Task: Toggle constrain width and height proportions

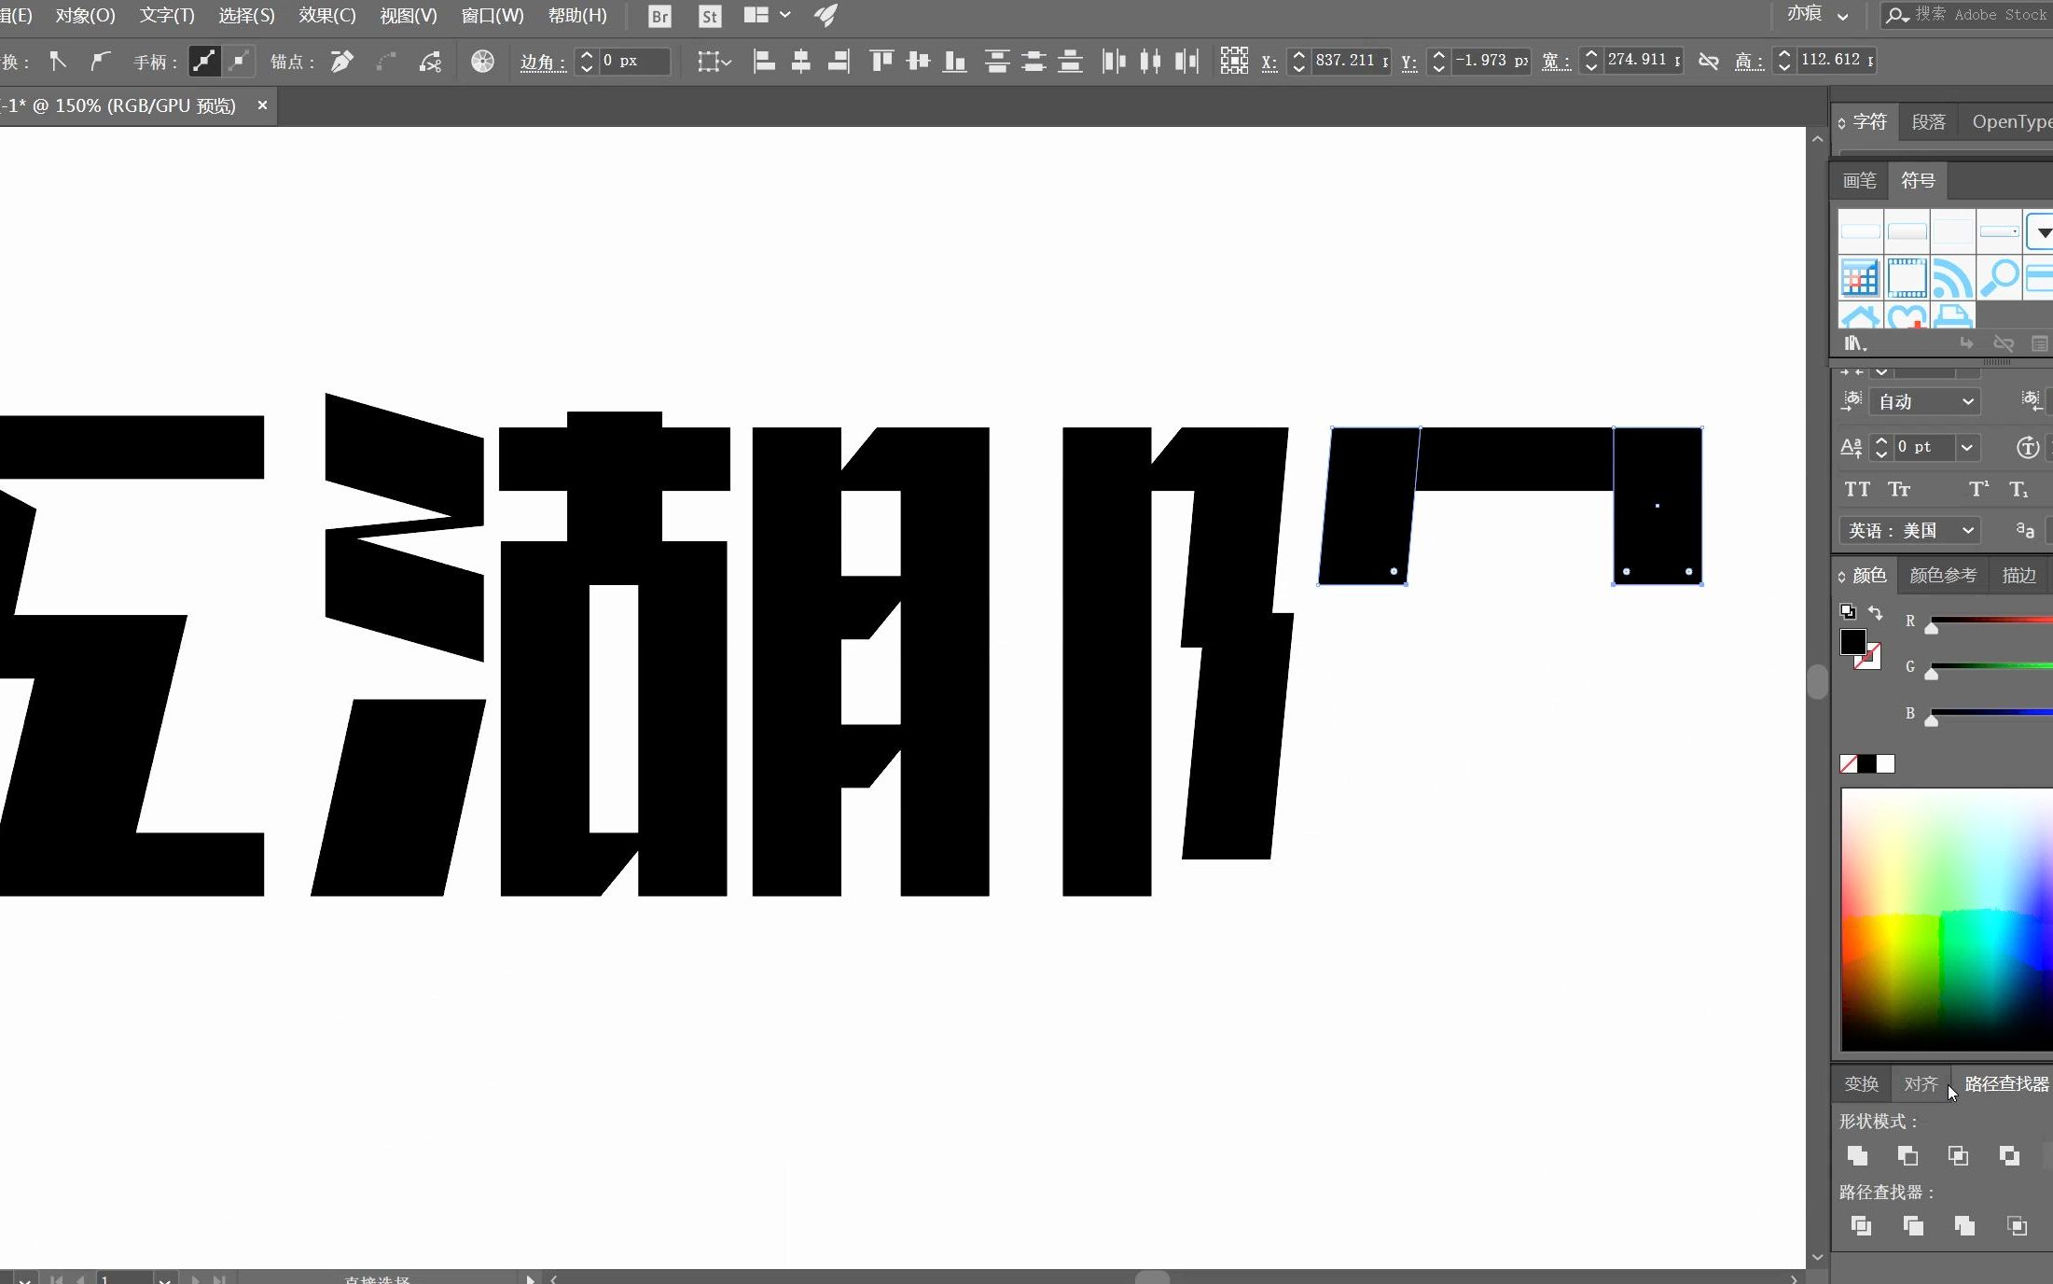Action: [1709, 62]
